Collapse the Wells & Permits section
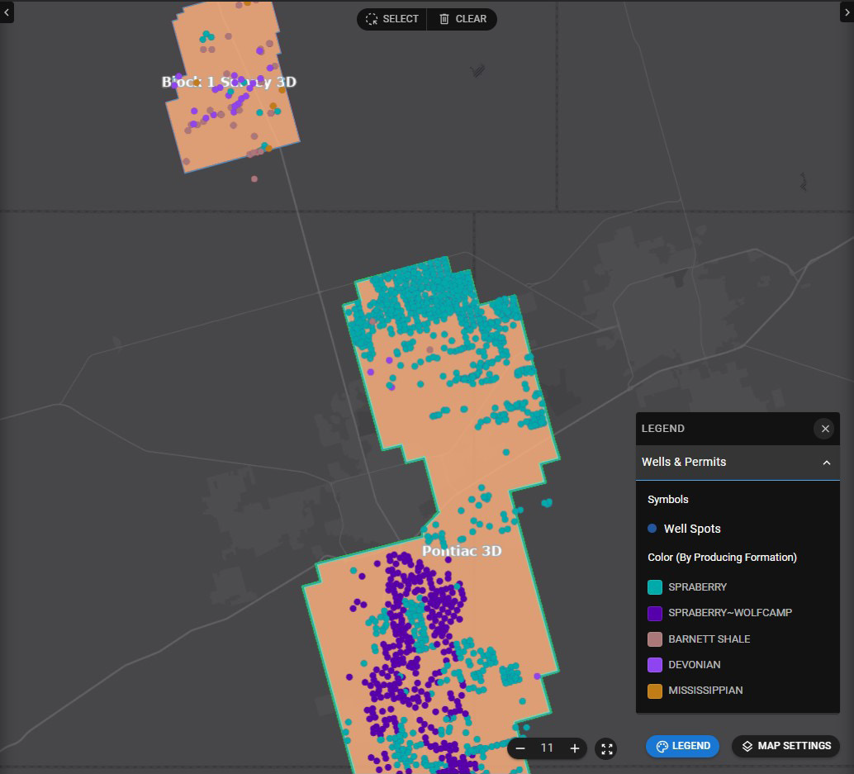Image resolution: width=854 pixels, height=774 pixels. (827, 463)
